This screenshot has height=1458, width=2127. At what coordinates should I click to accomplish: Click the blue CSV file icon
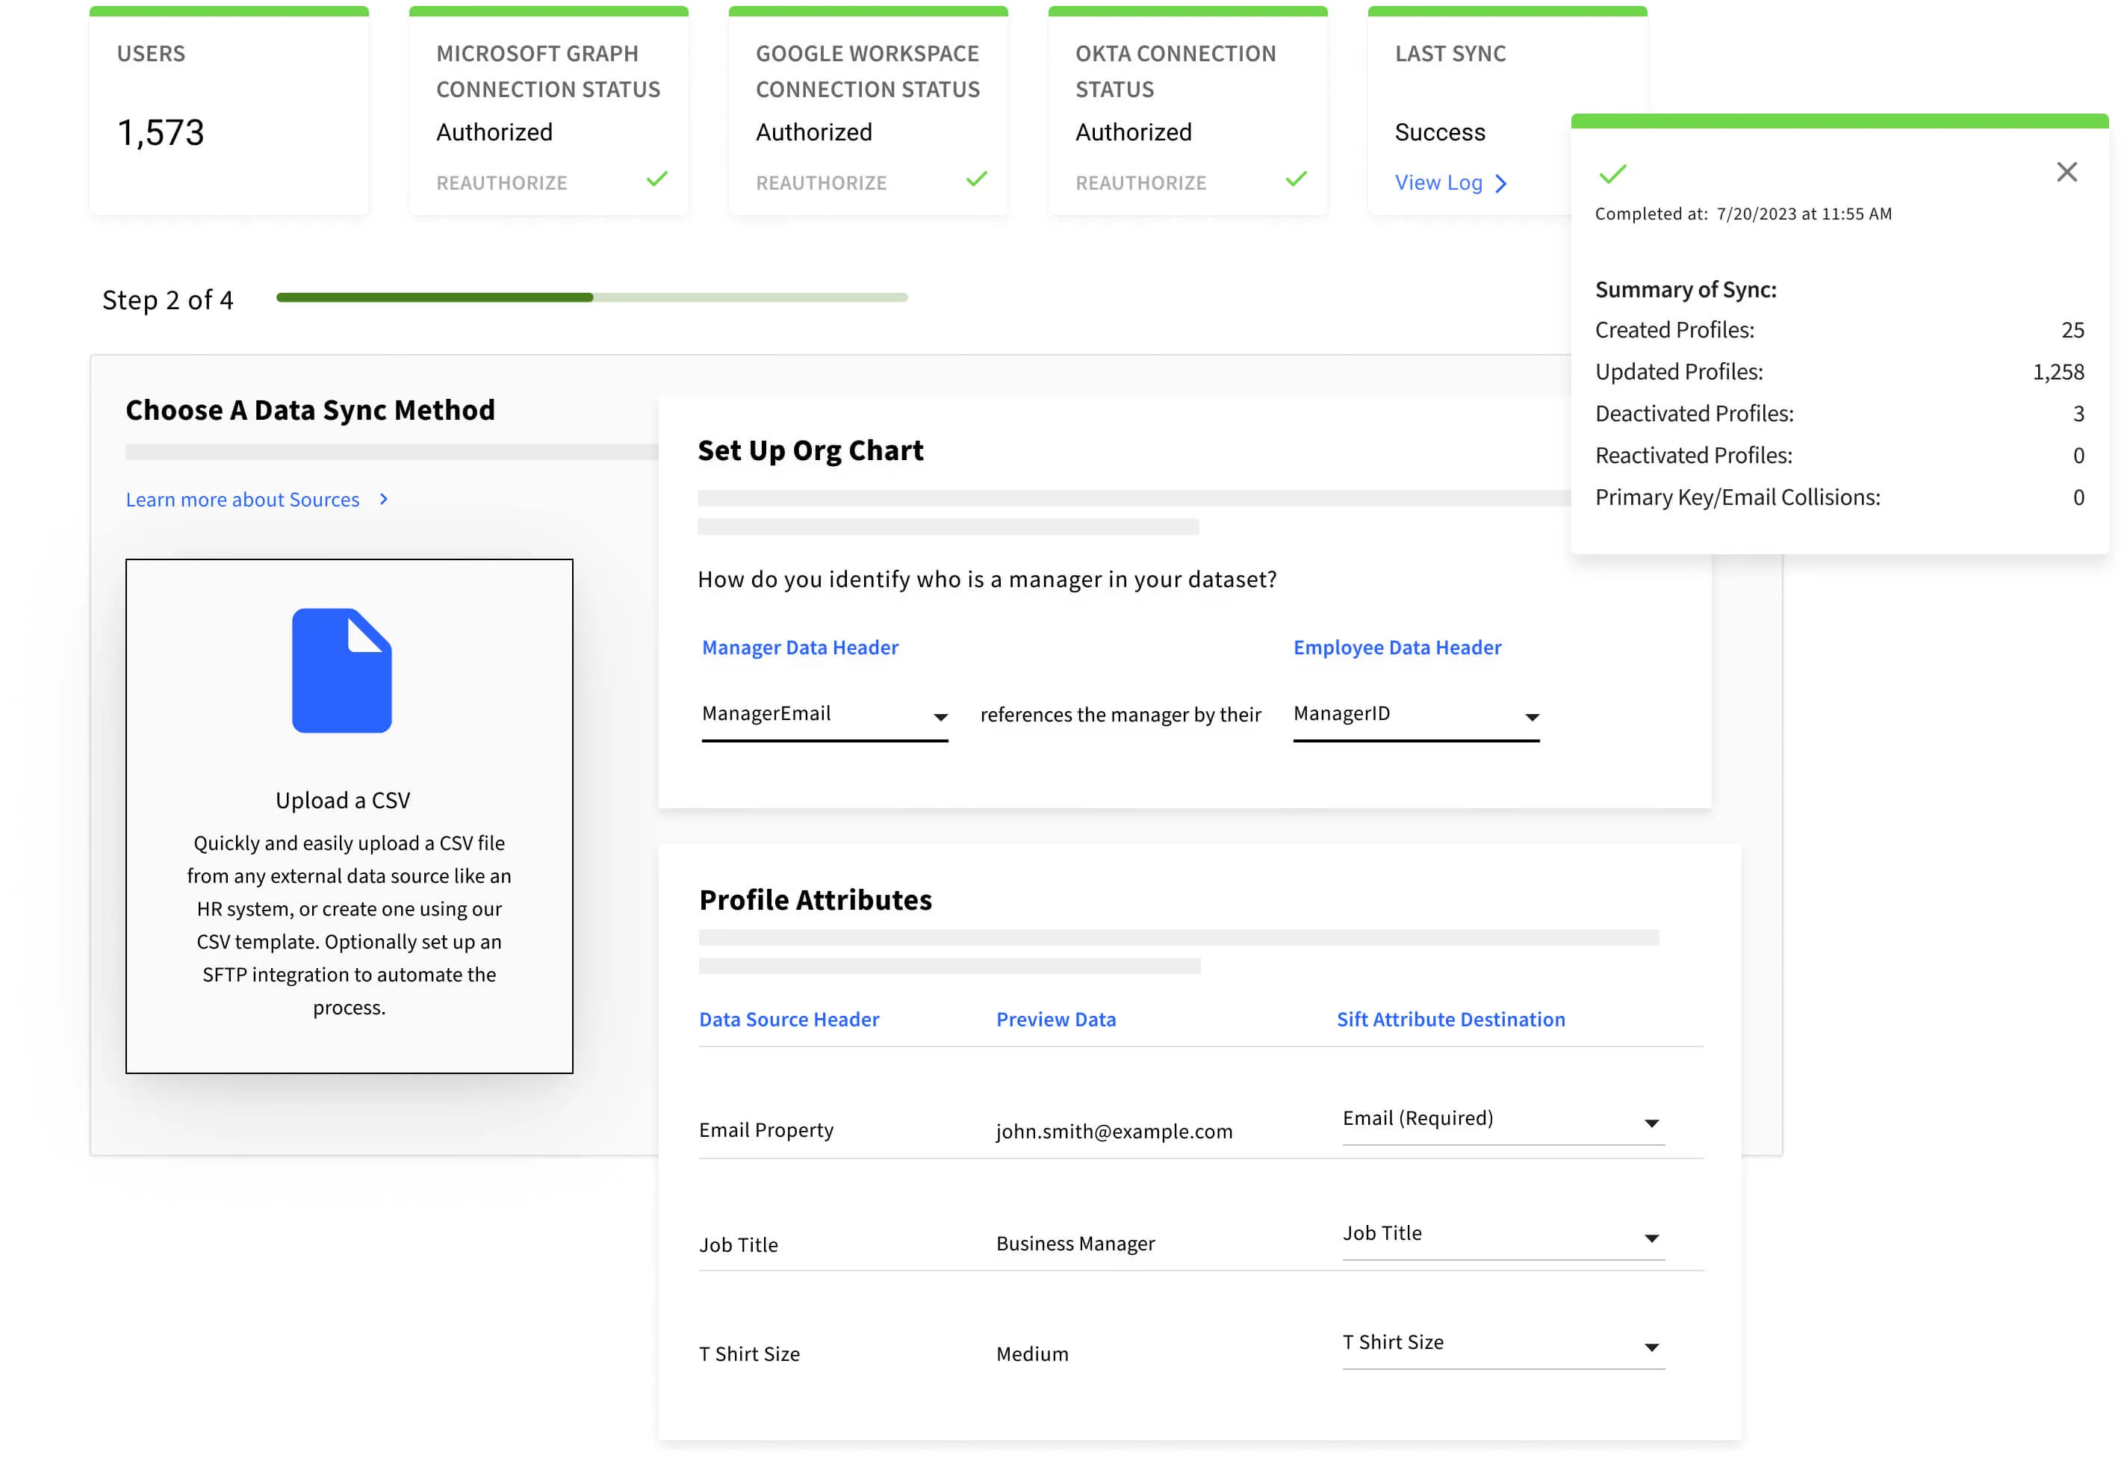341,670
